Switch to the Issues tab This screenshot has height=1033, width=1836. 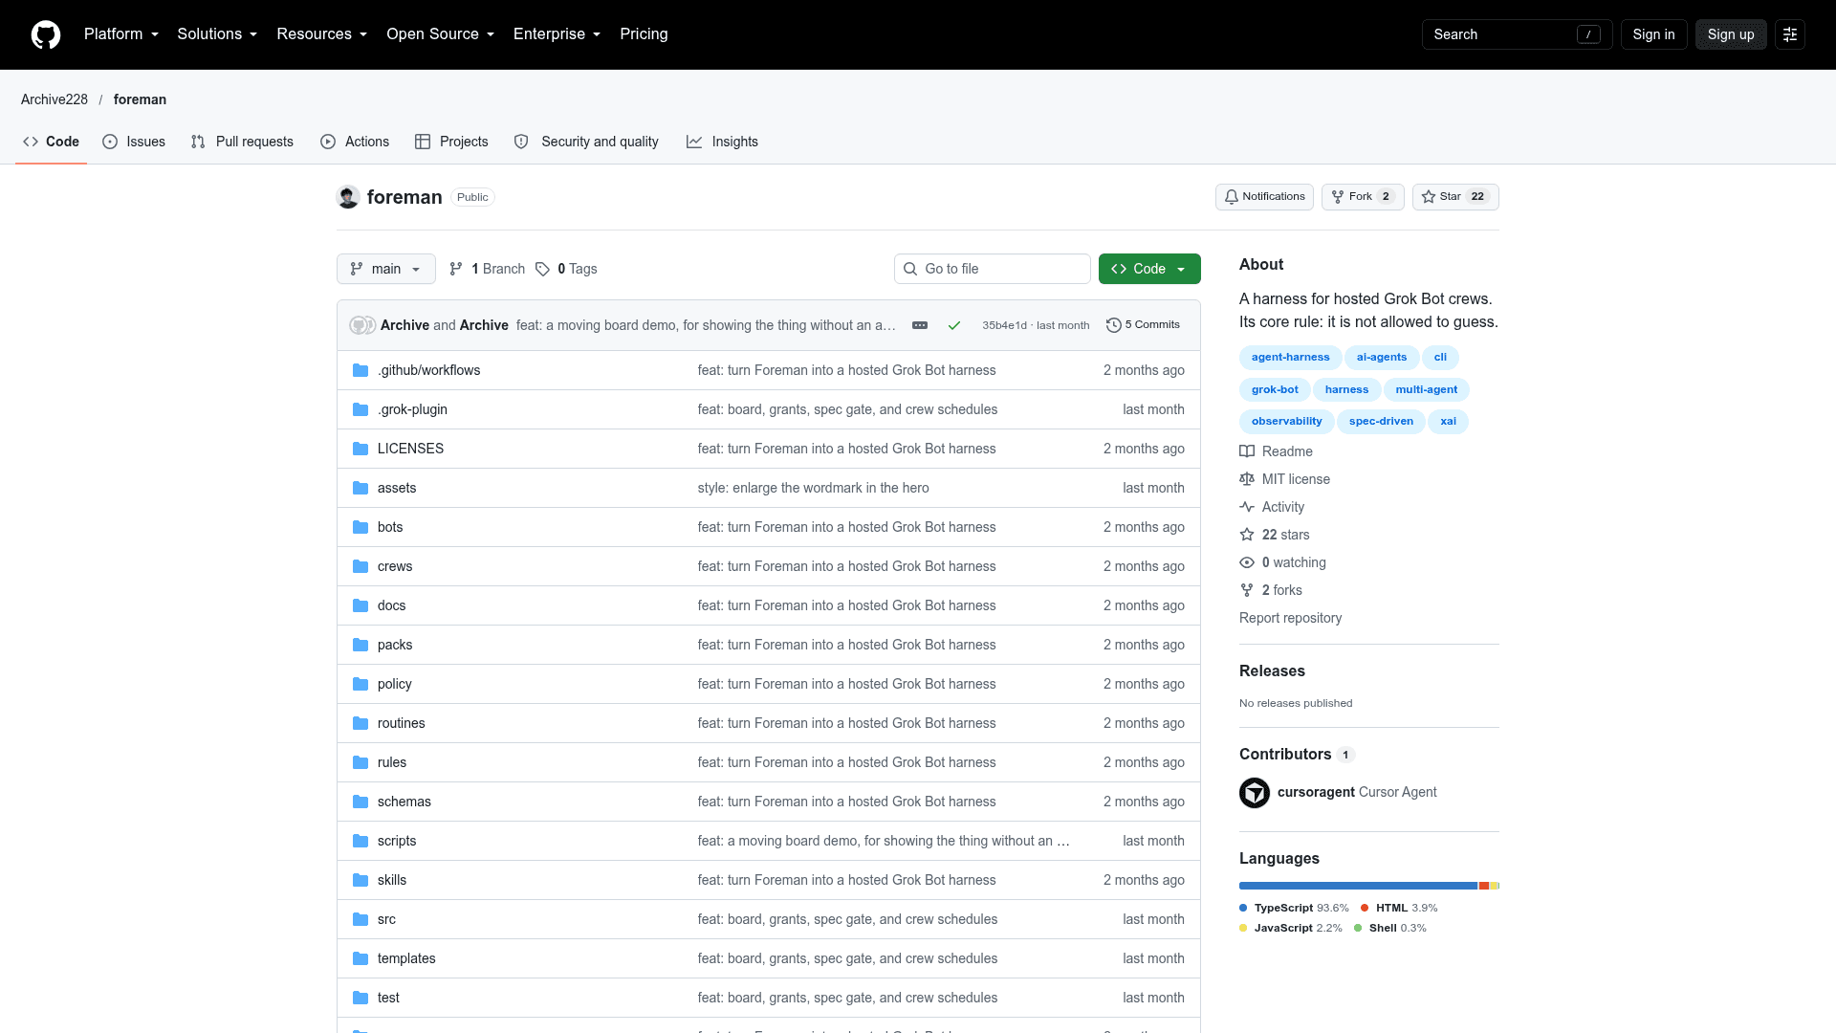tap(134, 142)
